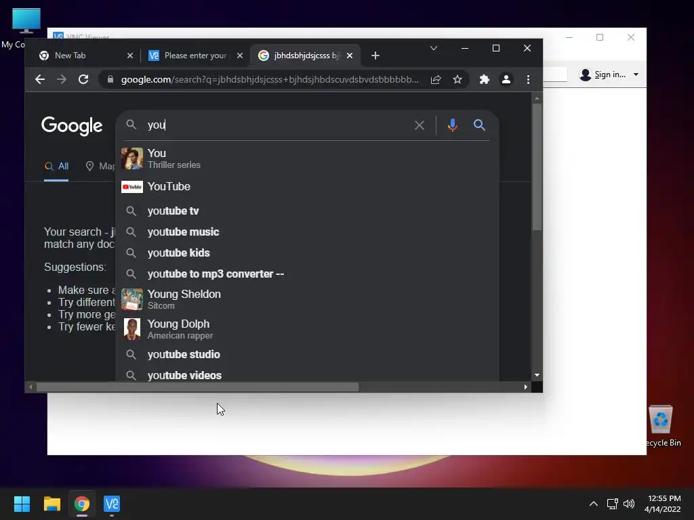Select the All search filter tab
Screen dimensions: 694x520
pyautogui.click(x=56, y=167)
